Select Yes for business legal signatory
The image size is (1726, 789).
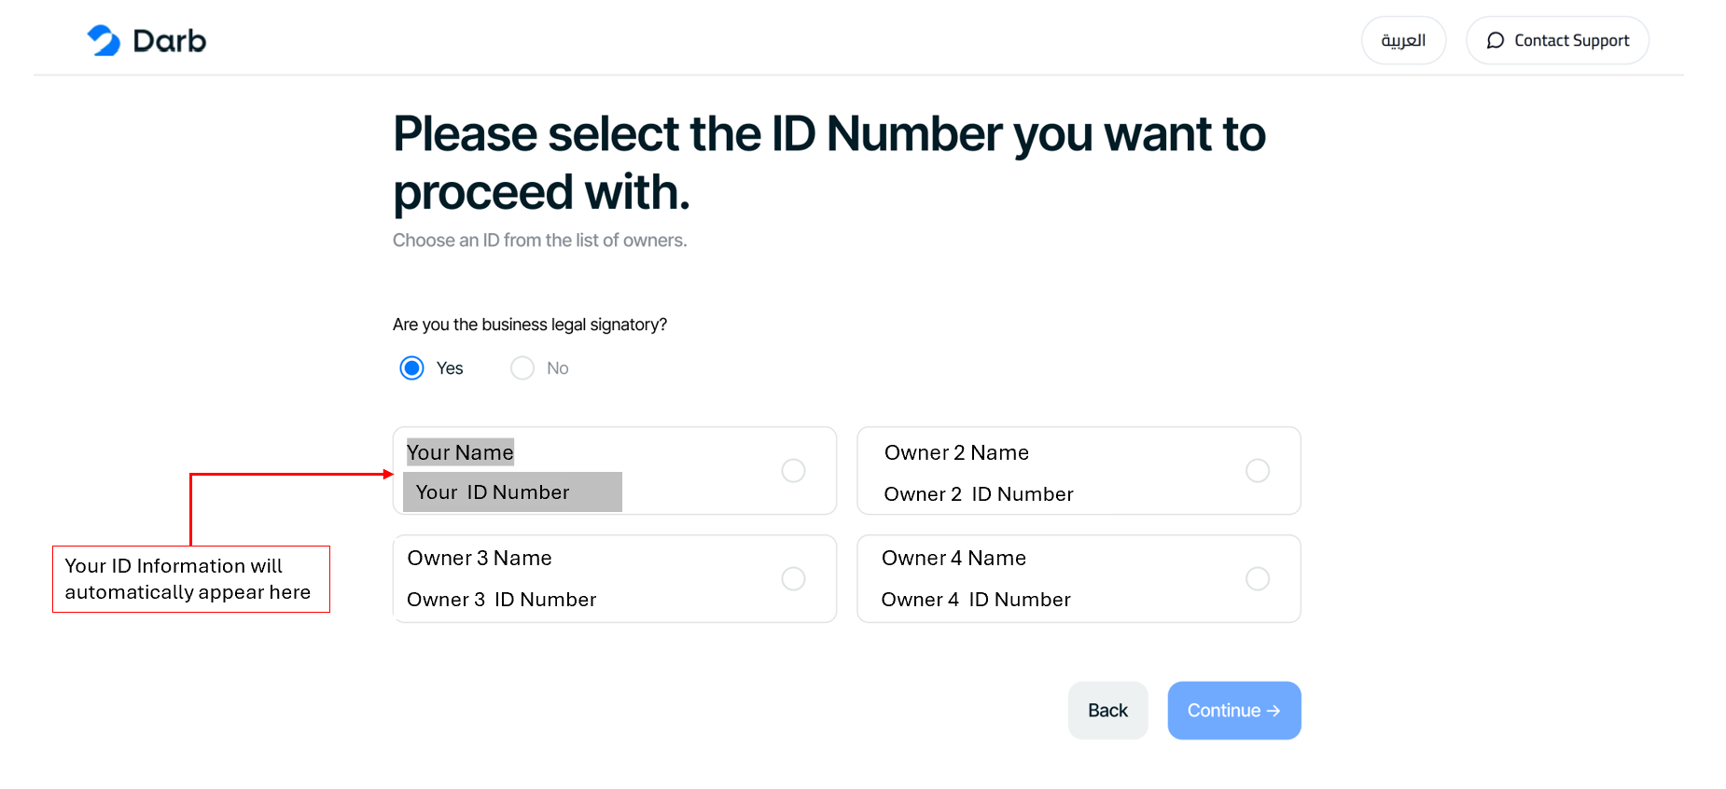coord(411,368)
